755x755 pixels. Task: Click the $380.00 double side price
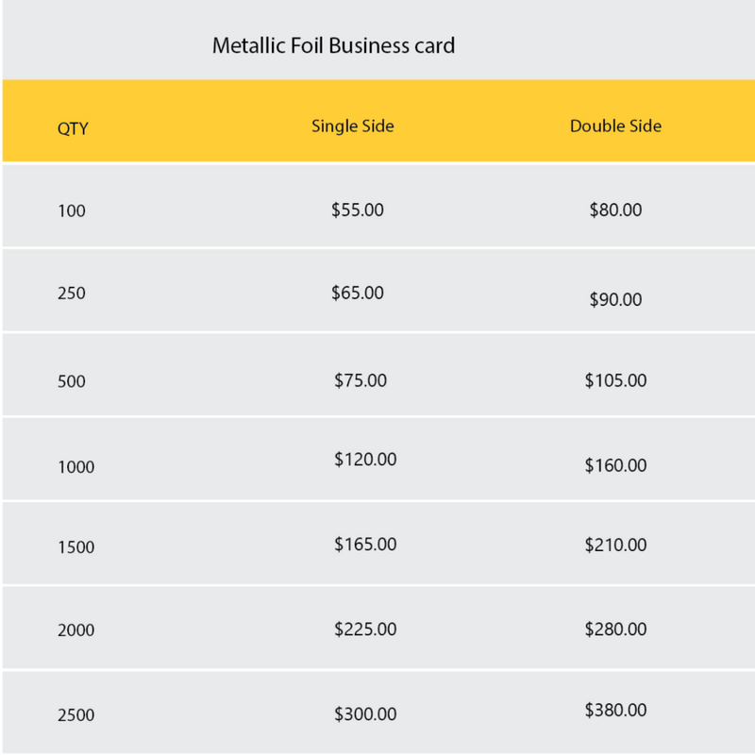tap(615, 710)
